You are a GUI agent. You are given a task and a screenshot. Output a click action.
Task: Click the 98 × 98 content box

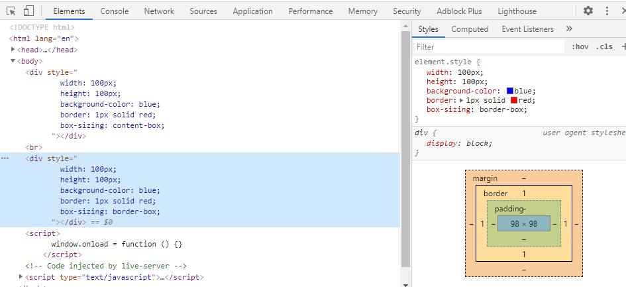point(524,224)
